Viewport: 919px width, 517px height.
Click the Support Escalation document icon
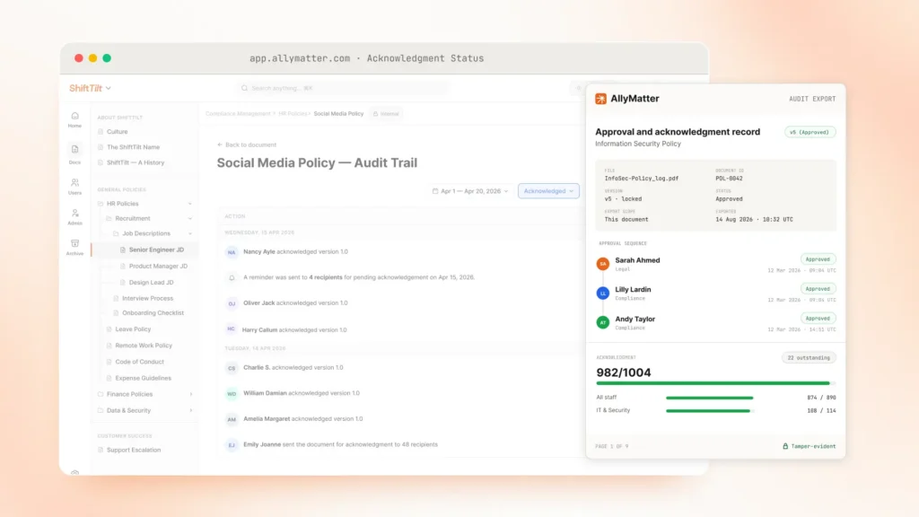click(x=101, y=451)
